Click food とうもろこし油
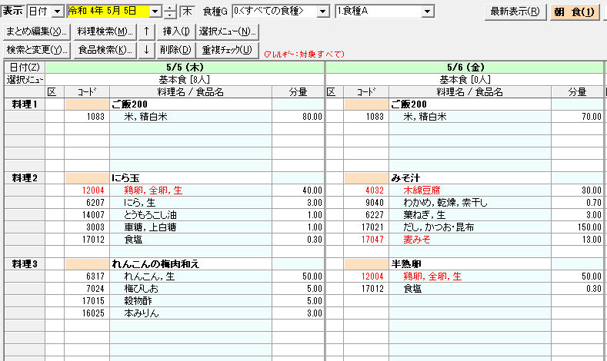Viewport: 607px width, 361px height. point(150,215)
